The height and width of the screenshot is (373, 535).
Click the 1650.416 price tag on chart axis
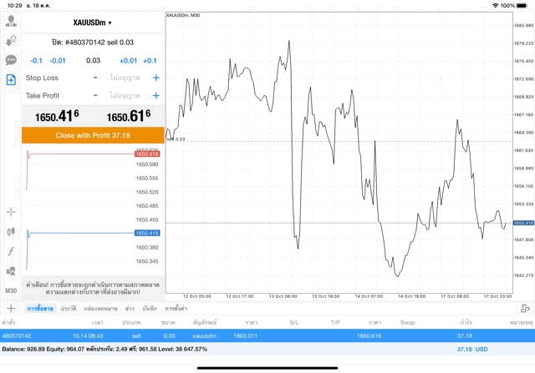click(x=523, y=223)
